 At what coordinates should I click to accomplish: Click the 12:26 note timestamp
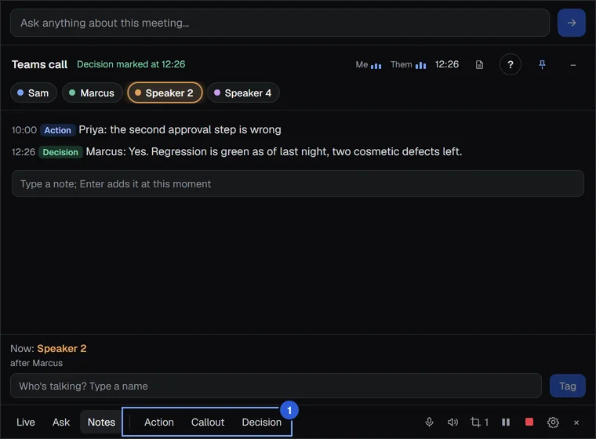24,152
